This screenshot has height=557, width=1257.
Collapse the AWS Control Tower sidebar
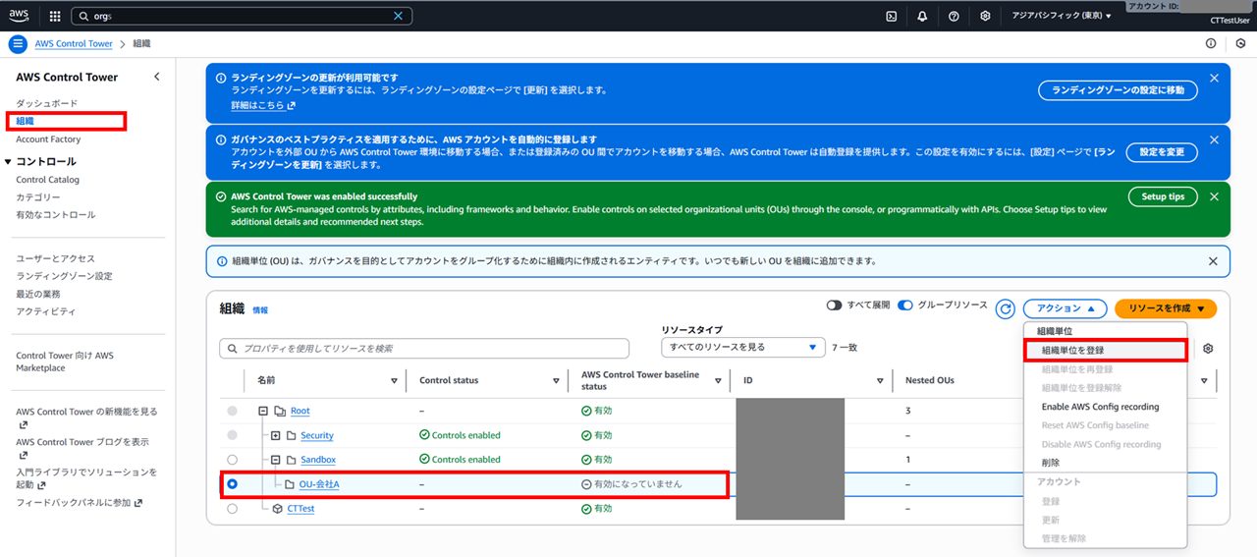click(157, 77)
